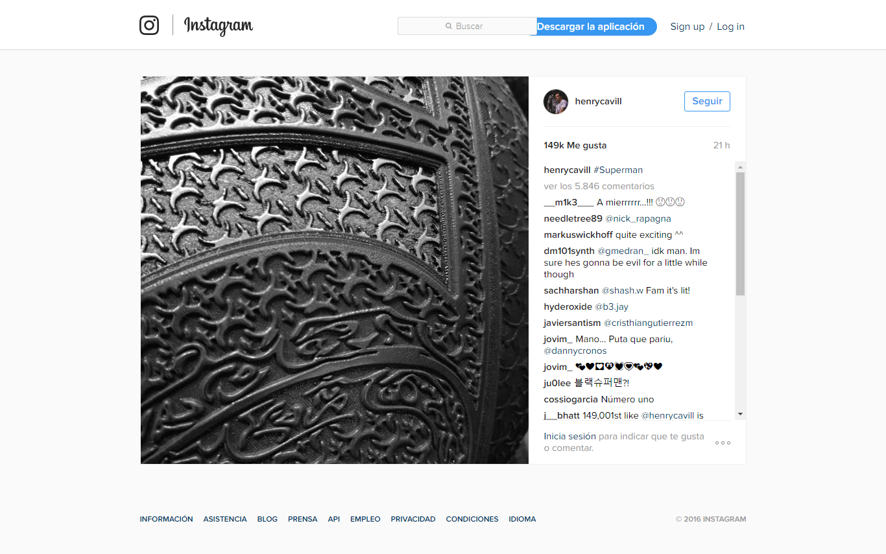Screen dimensions: 886x554
Task: Click the scrollbar down arrow in comments
Action: (740, 415)
